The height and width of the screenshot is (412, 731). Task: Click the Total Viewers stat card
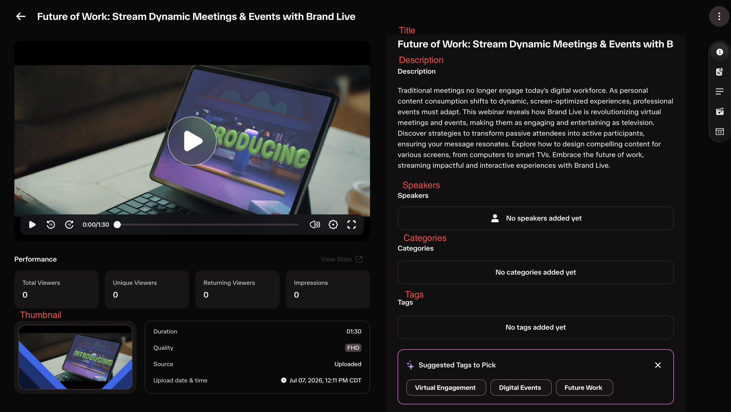point(57,289)
